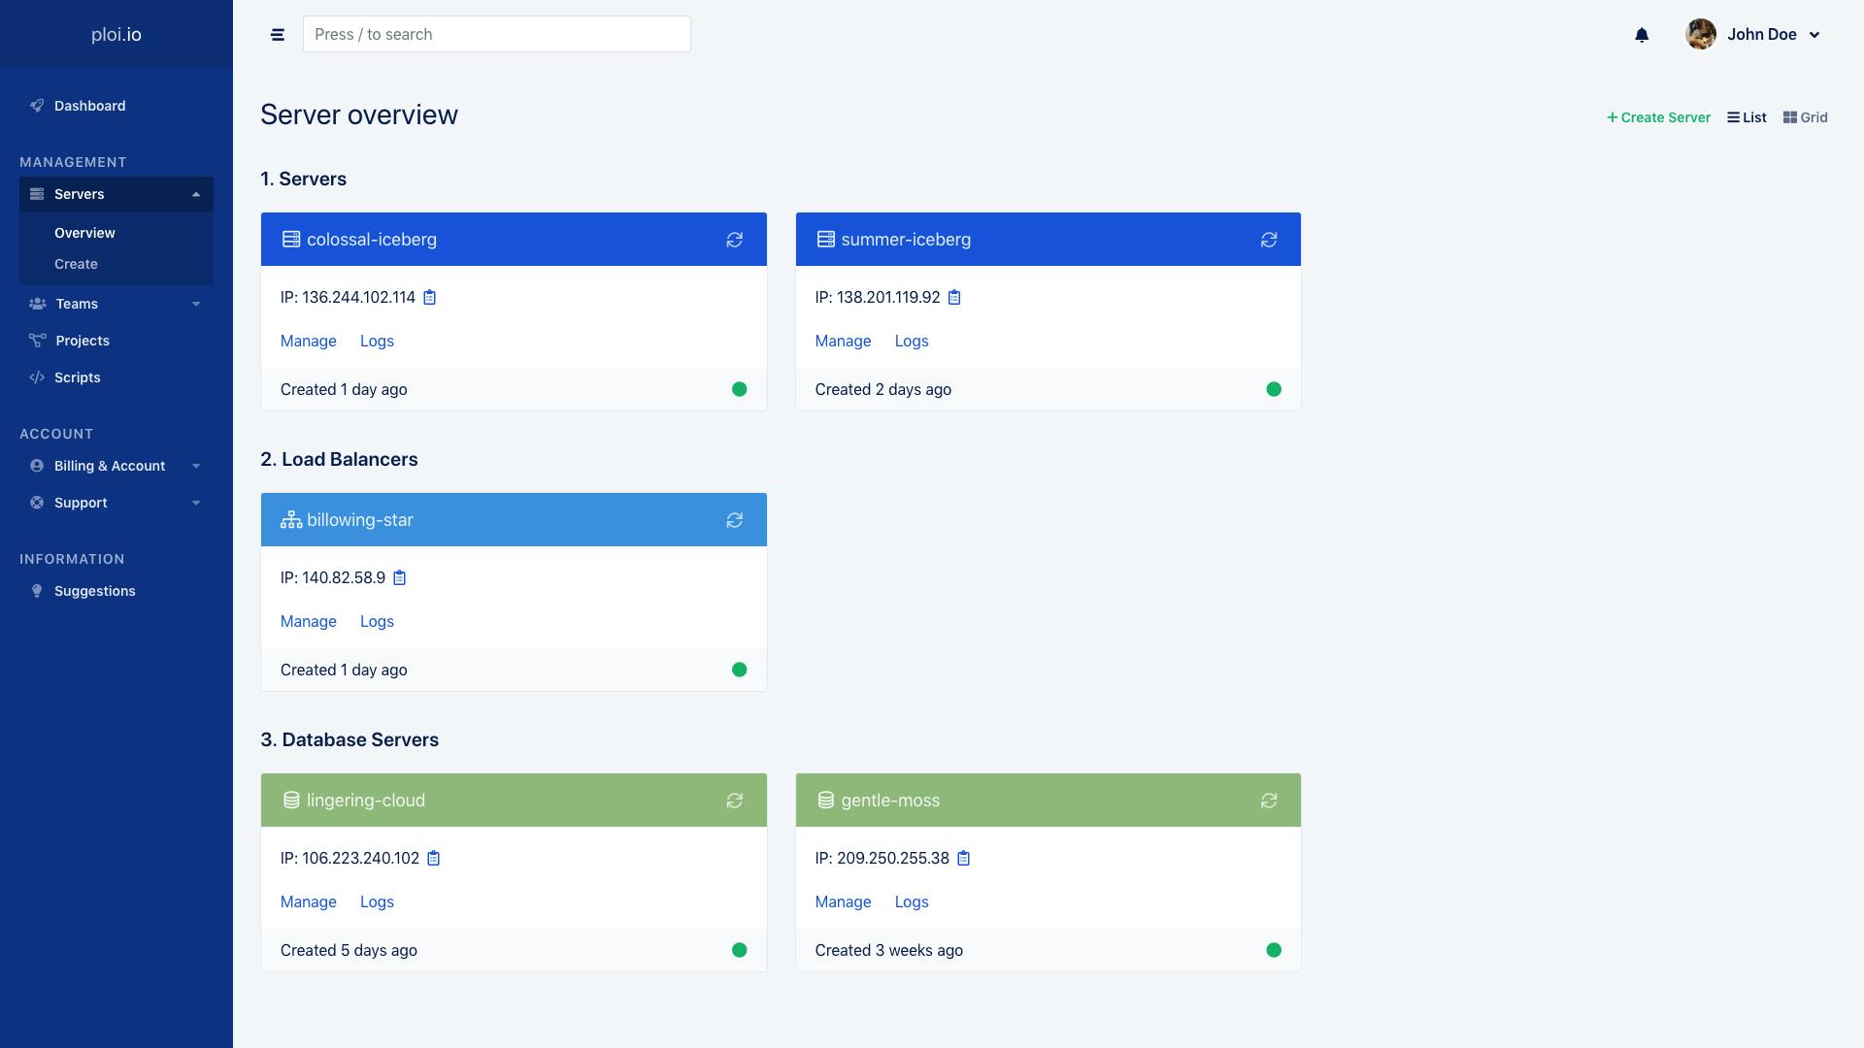This screenshot has height=1048, width=1864.
Task: Toggle the sidebar hamburger menu icon
Action: point(278,35)
